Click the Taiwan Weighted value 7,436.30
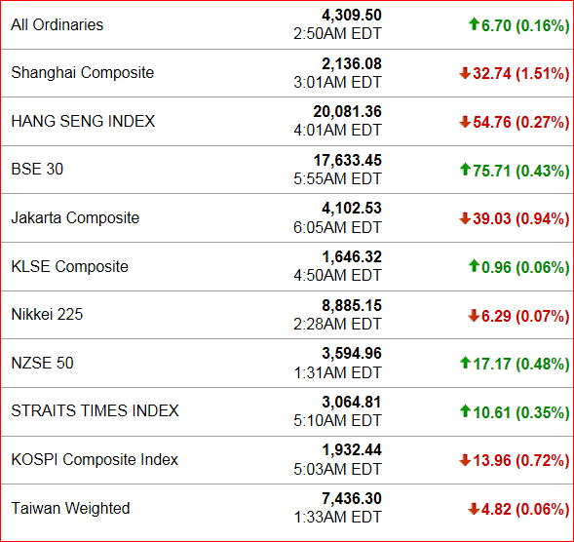Viewport: 574px width, 542px height. coord(352,498)
